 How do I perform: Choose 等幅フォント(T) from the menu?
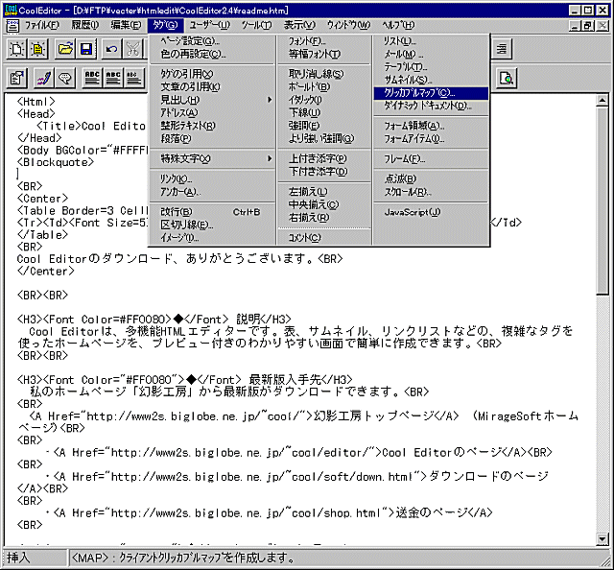324,54
